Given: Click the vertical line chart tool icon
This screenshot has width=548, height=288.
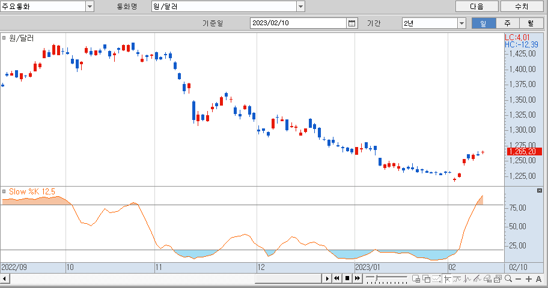Looking at the screenshot, I should (467, 278).
